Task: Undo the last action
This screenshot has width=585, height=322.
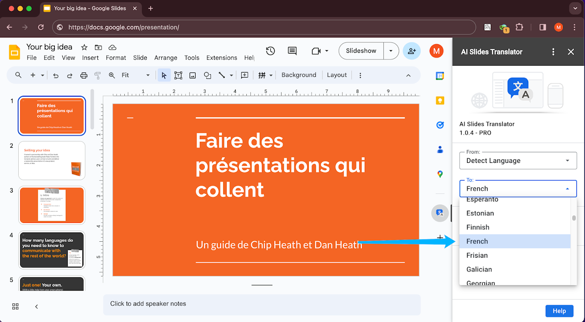Action: click(x=56, y=75)
